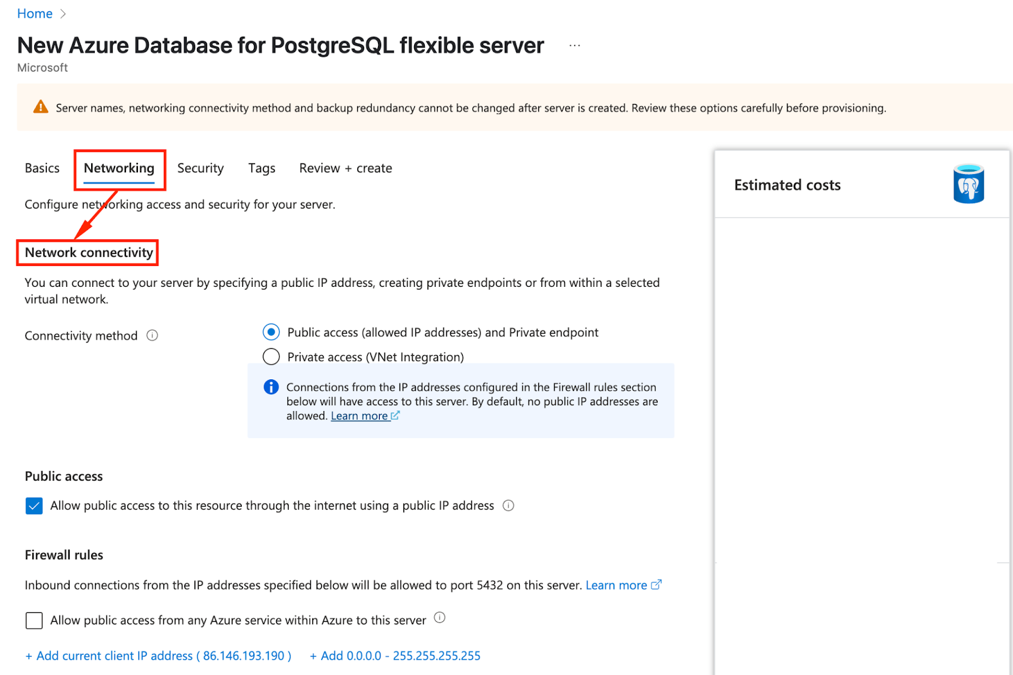1013x675 pixels.
Task: Select Private access (VNet Integration) radio
Action: click(x=271, y=356)
